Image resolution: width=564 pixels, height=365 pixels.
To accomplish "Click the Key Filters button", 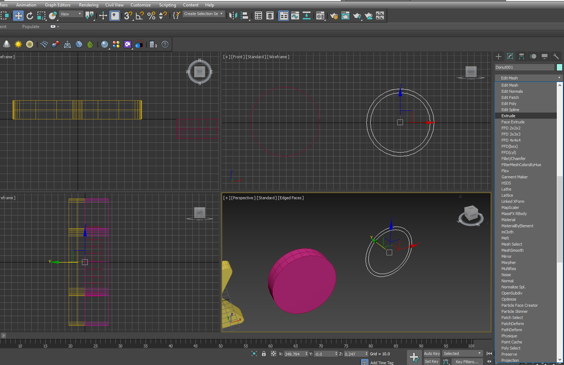I will pyautogui.click(x=467, y=362).
